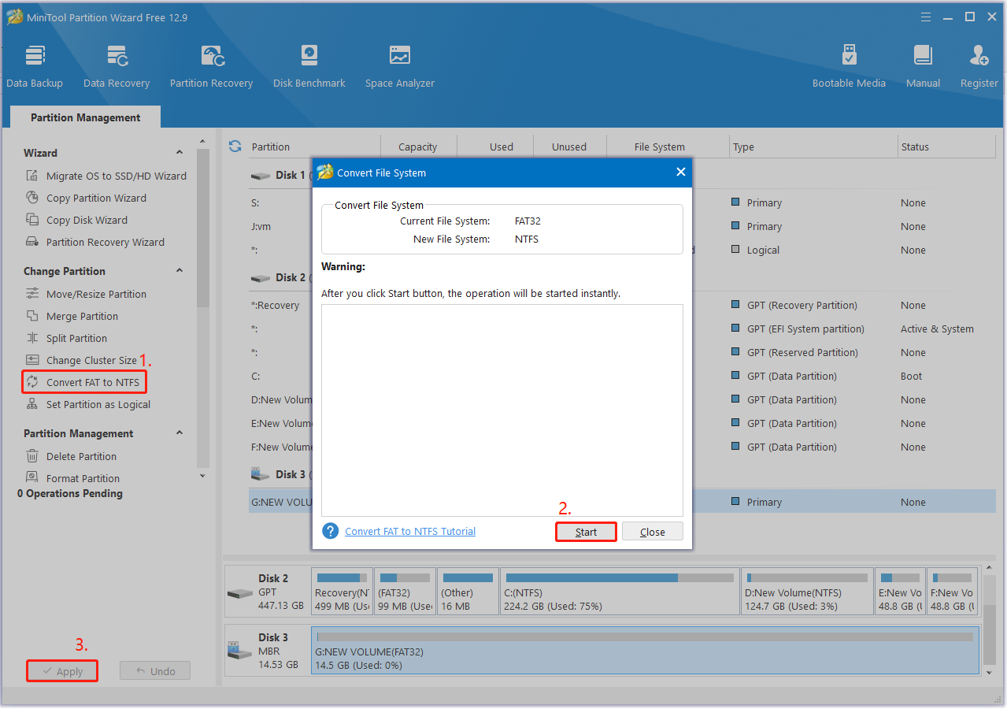
Task: Select Recovery(NTFS) 499 MB block in disk map
Action: (342, 592)
